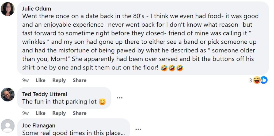Click the 9w timestamp under Ted's comment
274x136 pixels.
(x=25, y=113)
